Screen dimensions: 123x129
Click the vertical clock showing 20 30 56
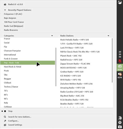click(120, 54)
